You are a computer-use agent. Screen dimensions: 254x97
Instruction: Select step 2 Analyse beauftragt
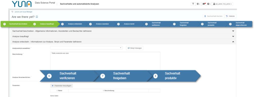tap(44, 24)
